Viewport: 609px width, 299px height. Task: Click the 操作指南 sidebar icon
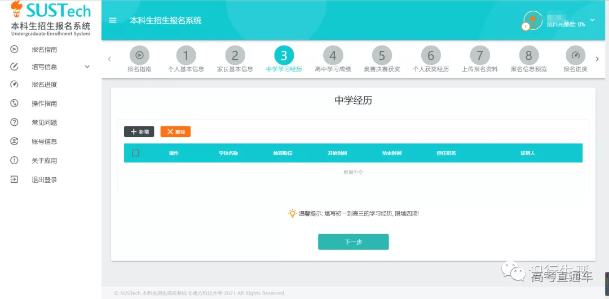[x=14, y=103]
